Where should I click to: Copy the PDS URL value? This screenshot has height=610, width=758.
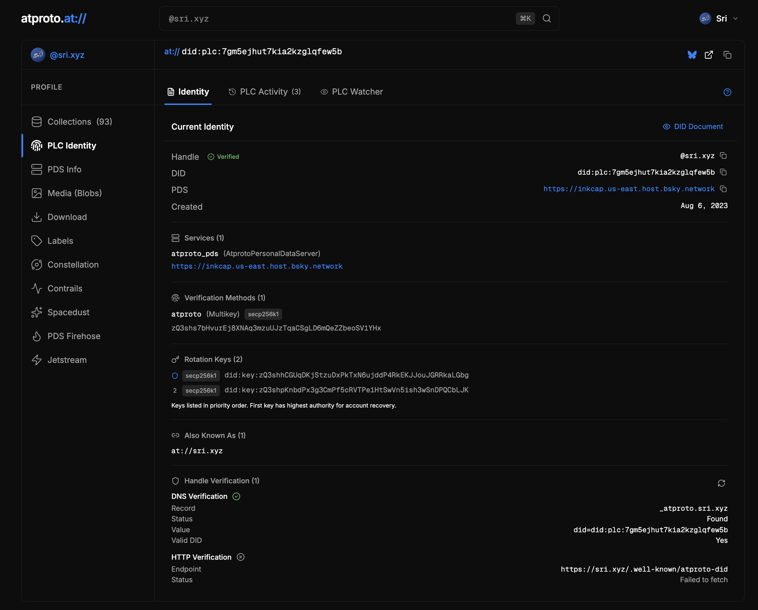tap(723, 189)
